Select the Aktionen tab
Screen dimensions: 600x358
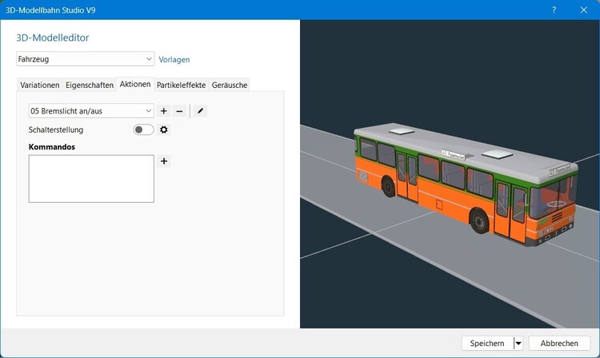point(135,85)
